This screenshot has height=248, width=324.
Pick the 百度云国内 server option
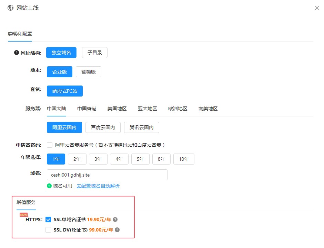tap(103, 127)
